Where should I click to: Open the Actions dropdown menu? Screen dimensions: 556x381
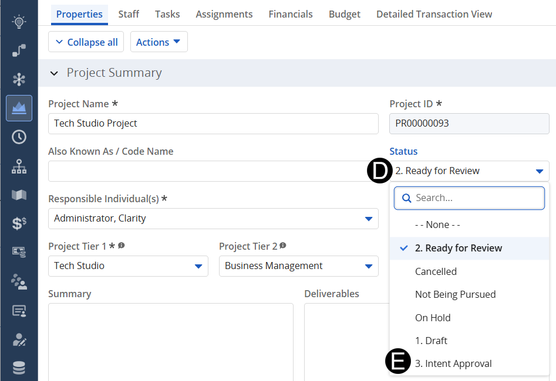(159, 42)
